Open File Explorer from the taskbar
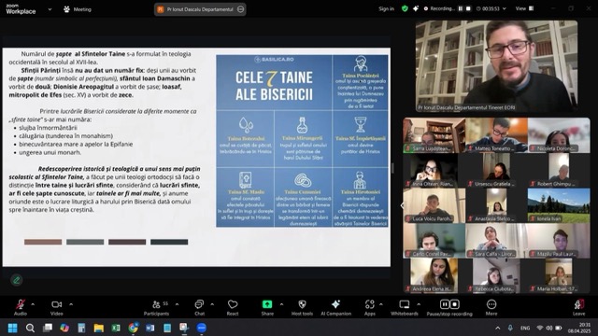 pyautogui.click(x=99, y=328)
